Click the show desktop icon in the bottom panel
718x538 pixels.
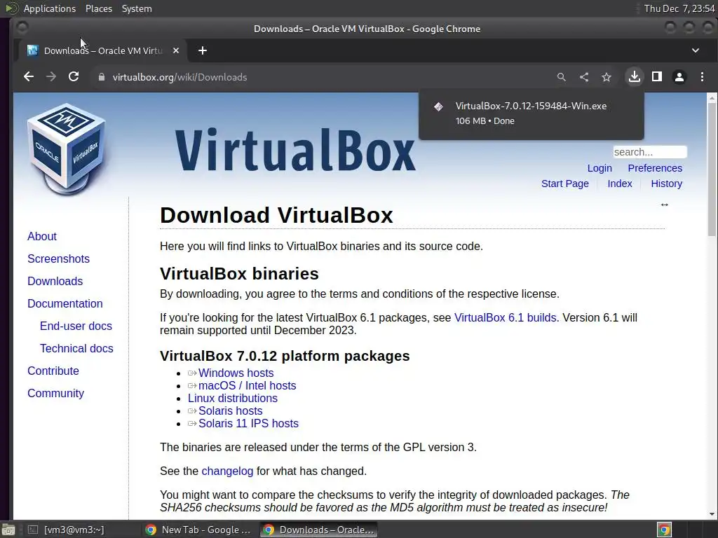[x=8, y=530]
